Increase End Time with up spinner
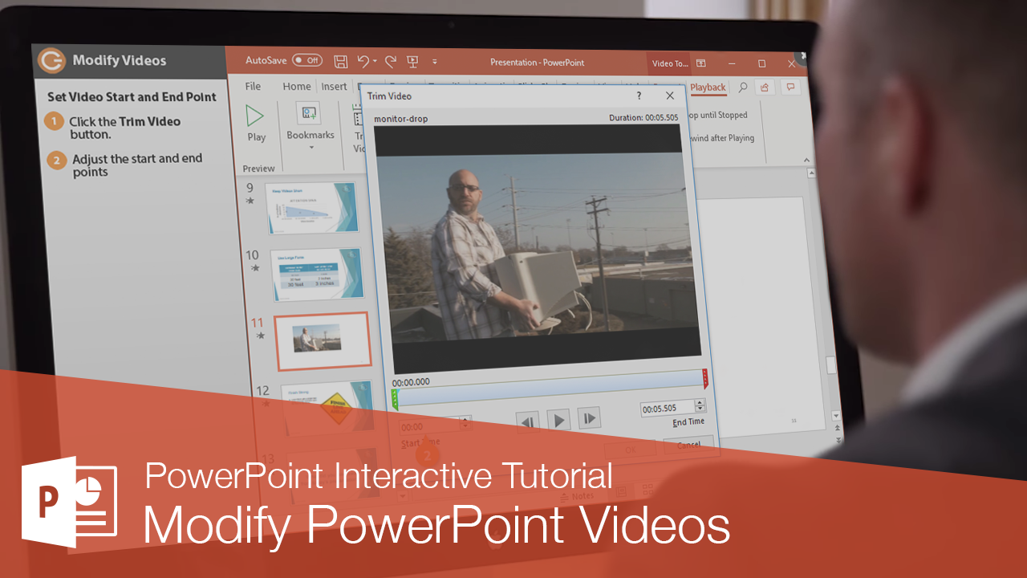Screen dimensions: 1027x578 [x=700, y=402]
